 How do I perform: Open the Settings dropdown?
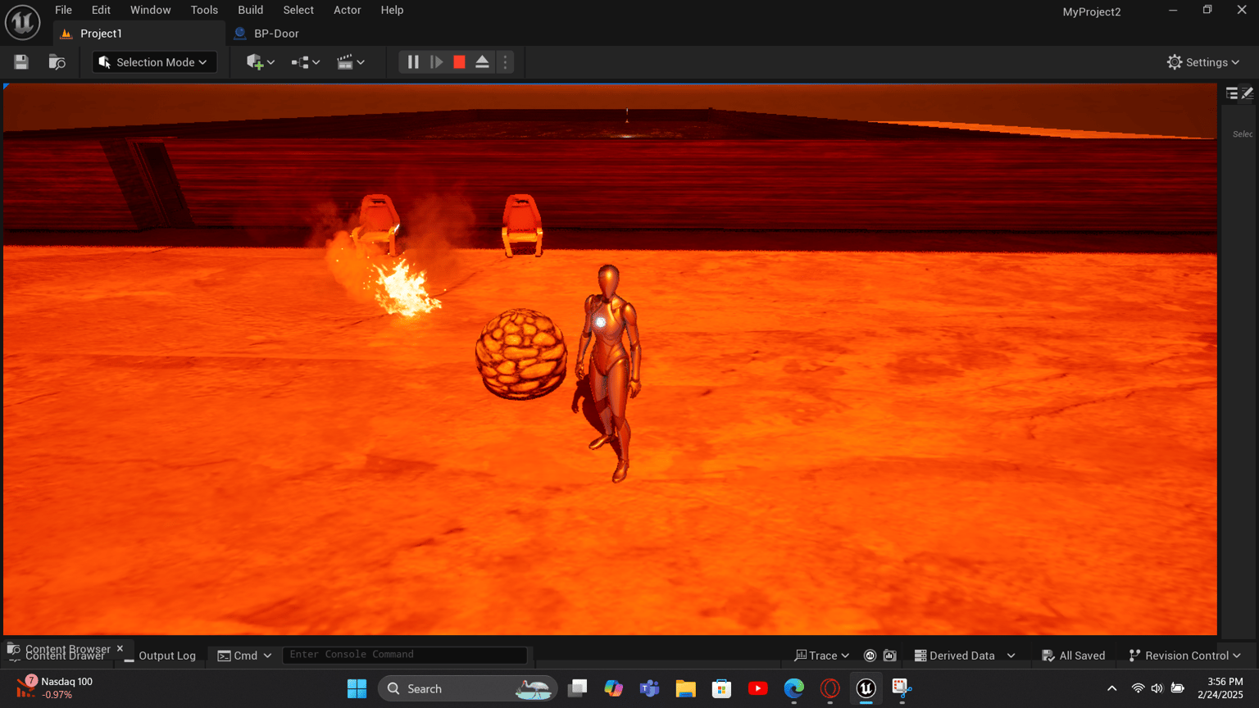[1202, 62]
